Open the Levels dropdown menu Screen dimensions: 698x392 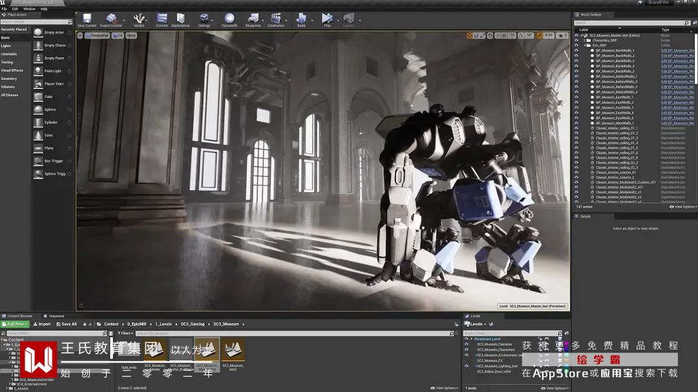click(x=476, y=324)
